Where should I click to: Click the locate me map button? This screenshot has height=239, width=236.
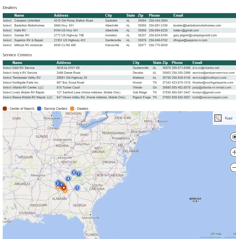tap(234, 137)
